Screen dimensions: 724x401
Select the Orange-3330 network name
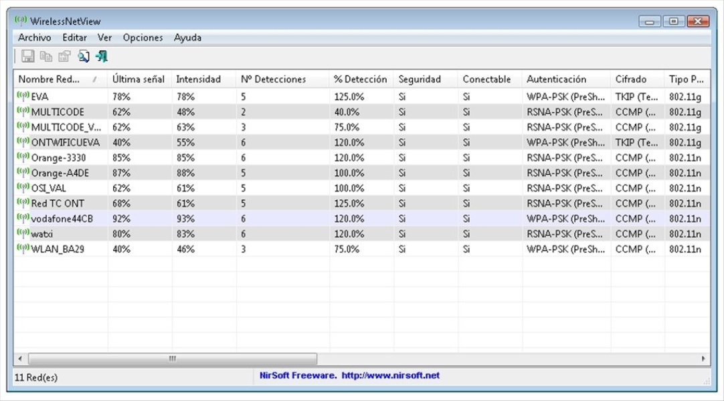[59, 158]
